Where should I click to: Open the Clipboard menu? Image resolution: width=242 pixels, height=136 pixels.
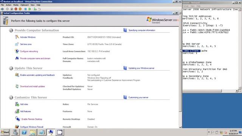click(24, 5)
